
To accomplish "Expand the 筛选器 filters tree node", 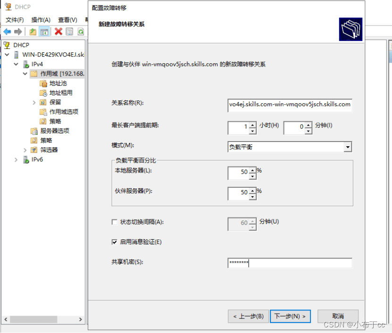I will (x=25, y=150).
